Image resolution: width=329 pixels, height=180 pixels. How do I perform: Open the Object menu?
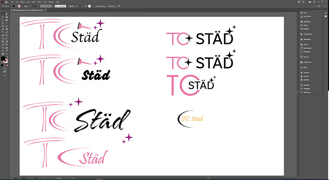22,2
